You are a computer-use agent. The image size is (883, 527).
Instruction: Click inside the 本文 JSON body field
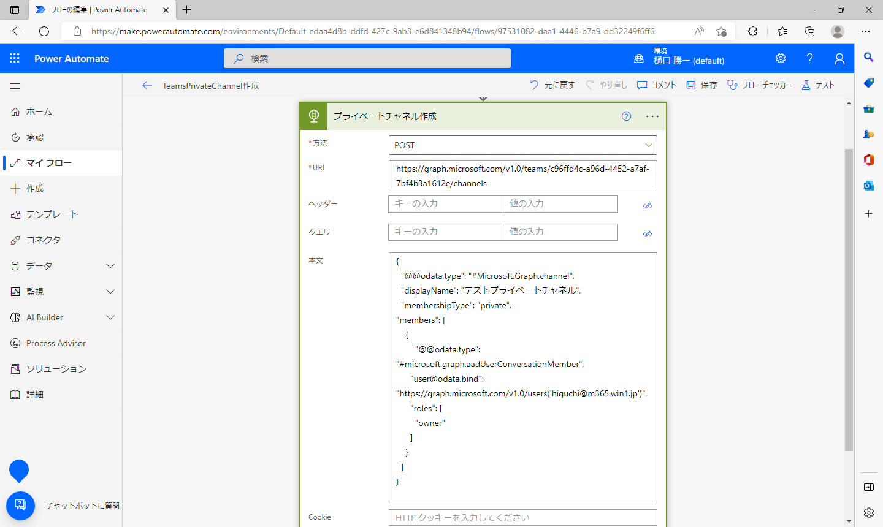click(x=522, y=378)
